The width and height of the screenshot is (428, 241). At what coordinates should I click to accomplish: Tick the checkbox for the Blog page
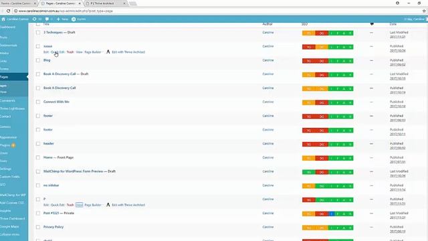(x=38, y=60)
